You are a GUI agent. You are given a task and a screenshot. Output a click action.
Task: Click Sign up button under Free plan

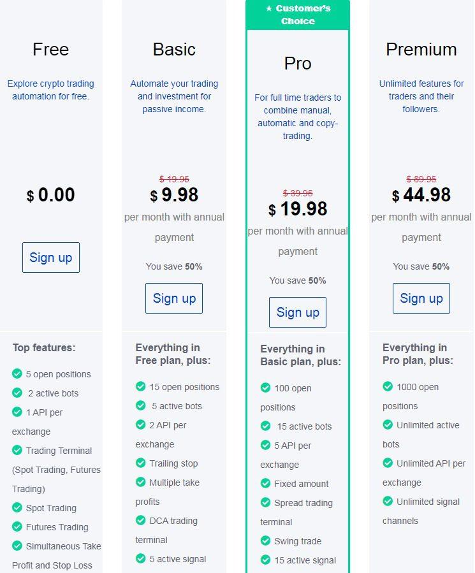(x=51, y=257)
